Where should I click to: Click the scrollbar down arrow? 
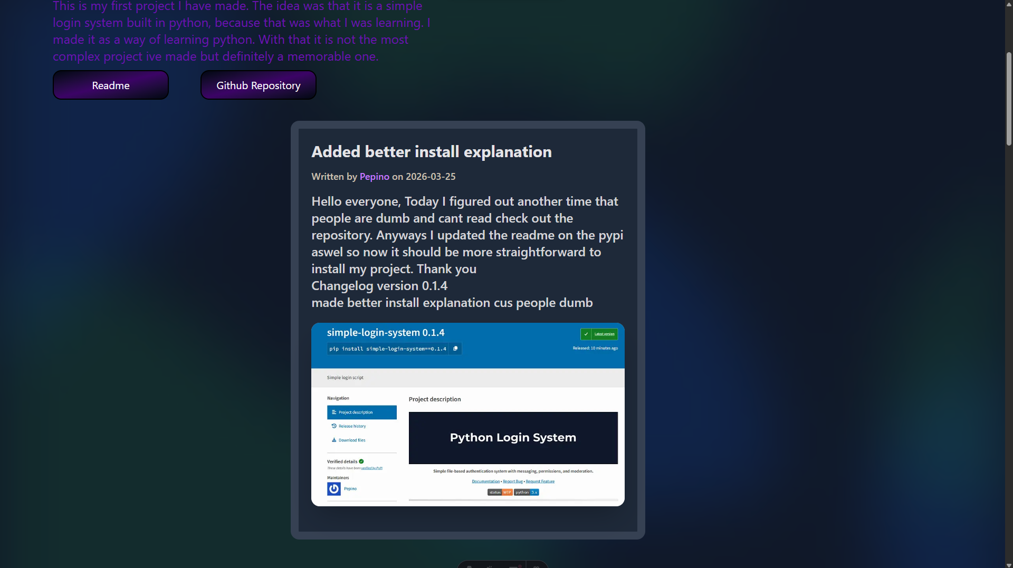point(1009,564)
